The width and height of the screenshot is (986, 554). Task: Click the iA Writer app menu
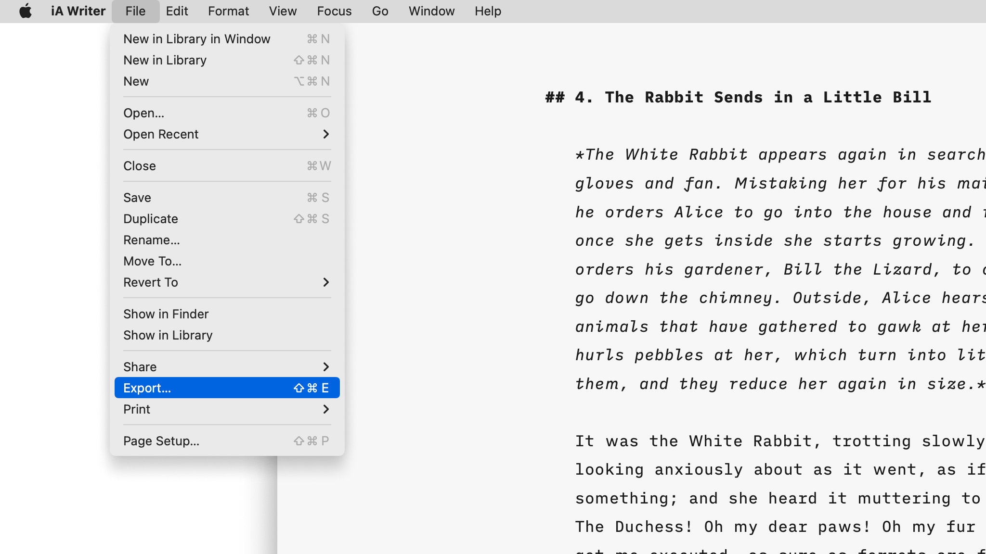coord(78,11)
